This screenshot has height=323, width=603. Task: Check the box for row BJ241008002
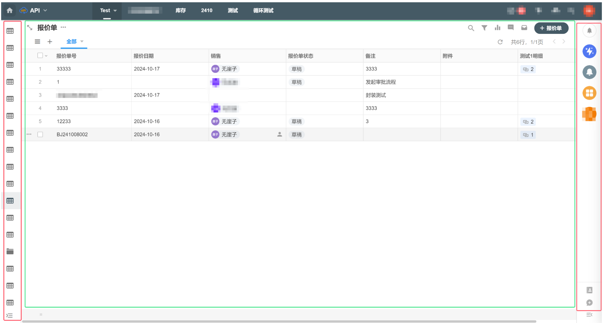tap(40, 135)
